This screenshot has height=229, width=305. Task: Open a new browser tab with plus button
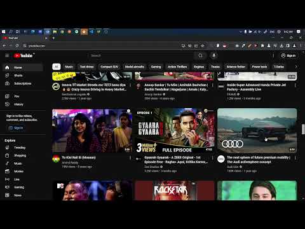point(53,38)
